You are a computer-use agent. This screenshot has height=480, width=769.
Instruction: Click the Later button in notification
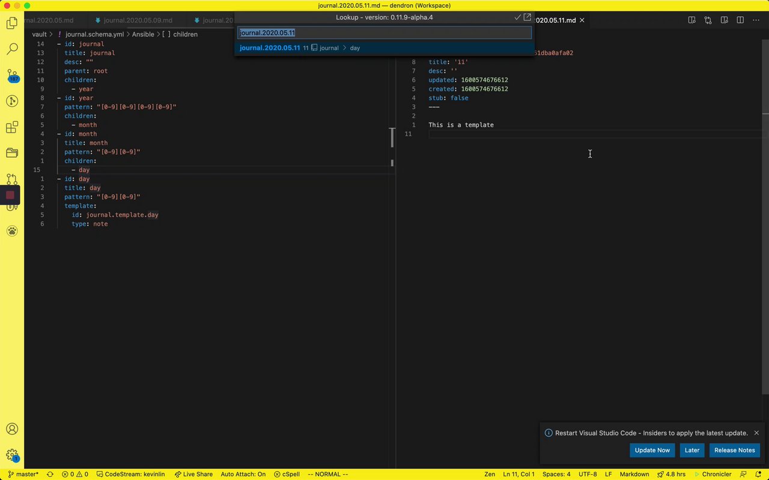(x=692, y=450)
